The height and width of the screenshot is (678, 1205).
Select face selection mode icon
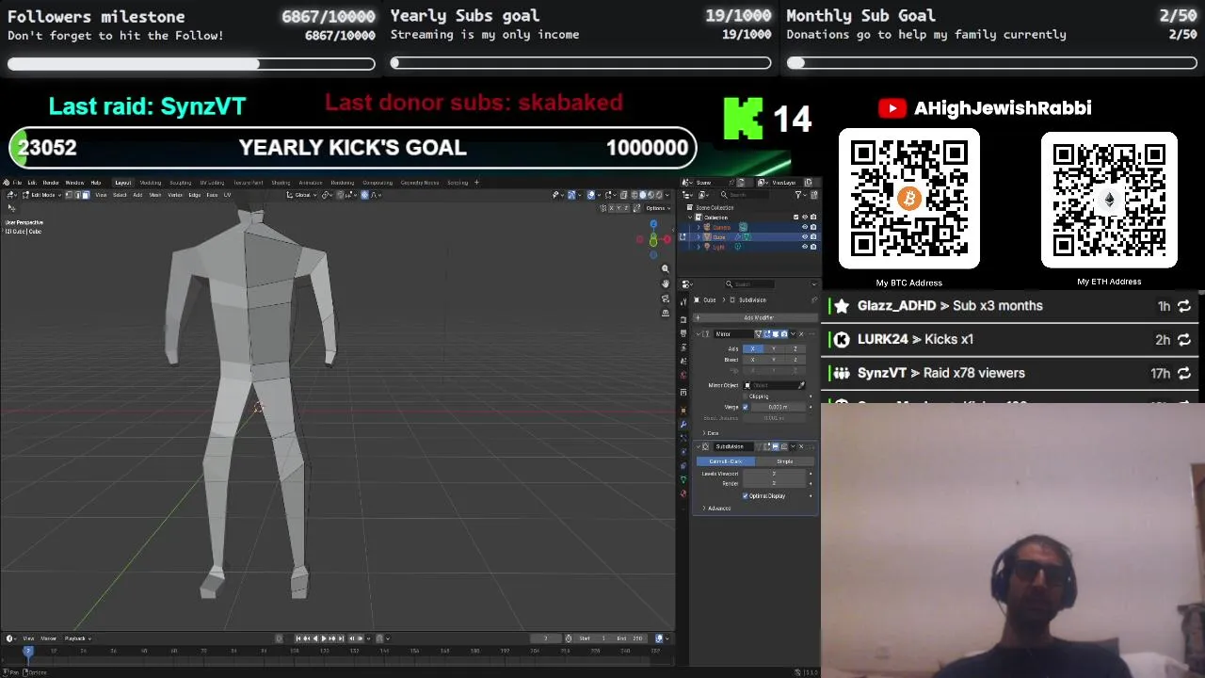click(86, 195)
